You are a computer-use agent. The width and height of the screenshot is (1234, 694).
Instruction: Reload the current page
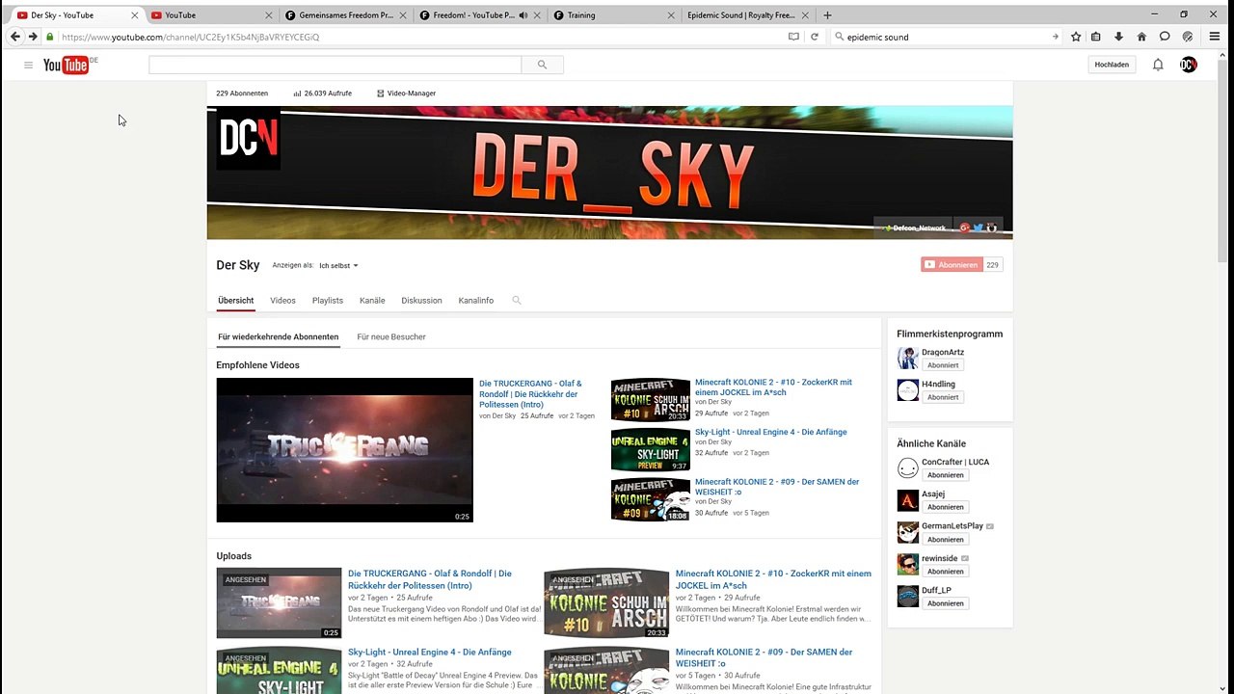click(x=814, y=37)
